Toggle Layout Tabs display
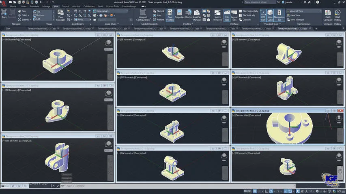The width and height of the screenshot is (346, 194). (234, 15)
